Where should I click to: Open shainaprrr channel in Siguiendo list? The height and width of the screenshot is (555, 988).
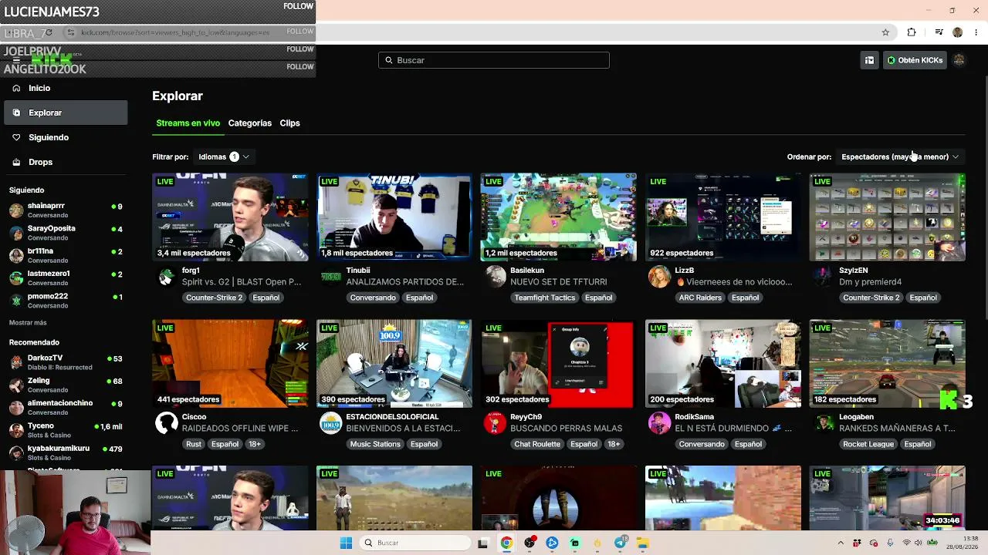pos(66,210)
